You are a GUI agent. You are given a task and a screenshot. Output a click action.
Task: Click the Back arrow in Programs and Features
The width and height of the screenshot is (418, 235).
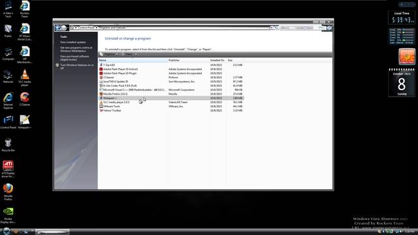point(57,27)
